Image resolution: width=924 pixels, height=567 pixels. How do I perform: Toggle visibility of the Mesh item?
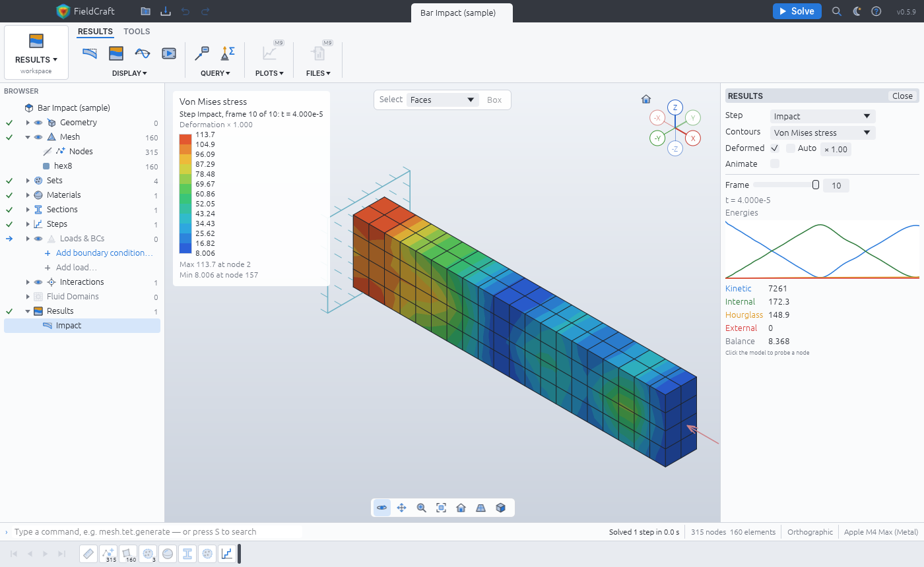(x=38, y=137)
